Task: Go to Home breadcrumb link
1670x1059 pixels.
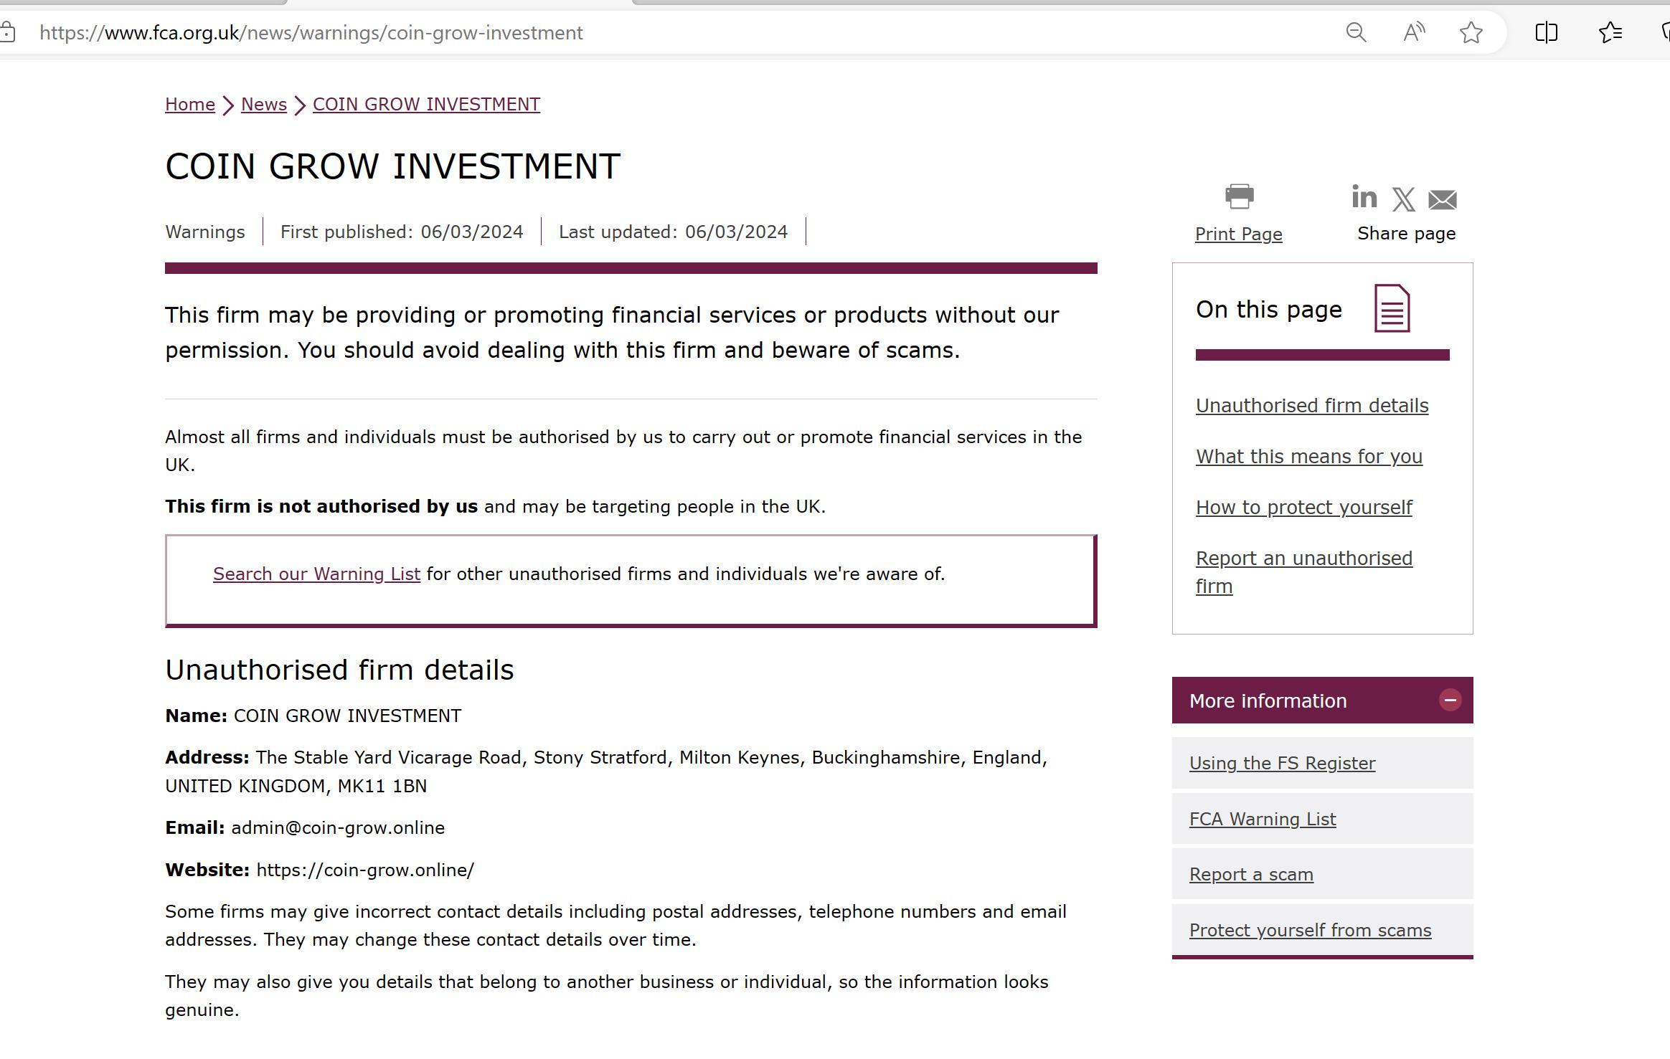Action: 190,105
